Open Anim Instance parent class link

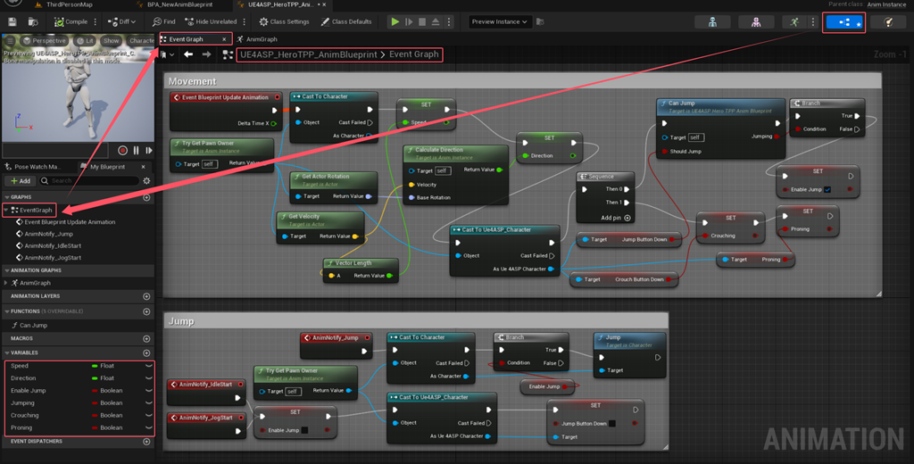(886, 4)
